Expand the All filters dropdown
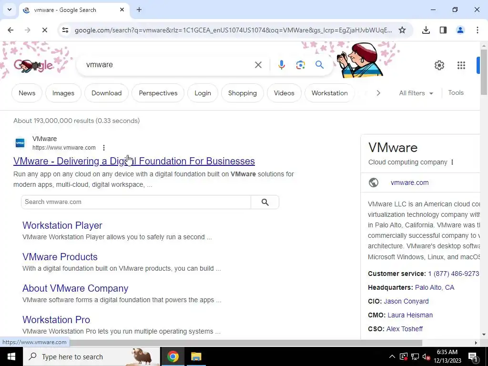This screenshot has width=488, height=366. pos(416,93)
